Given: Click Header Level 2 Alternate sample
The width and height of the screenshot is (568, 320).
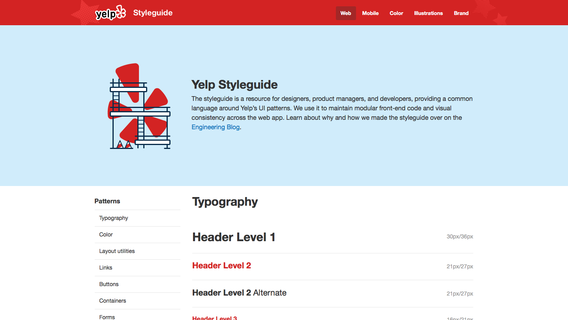Looking at the screenshot, I should (239, 293).
